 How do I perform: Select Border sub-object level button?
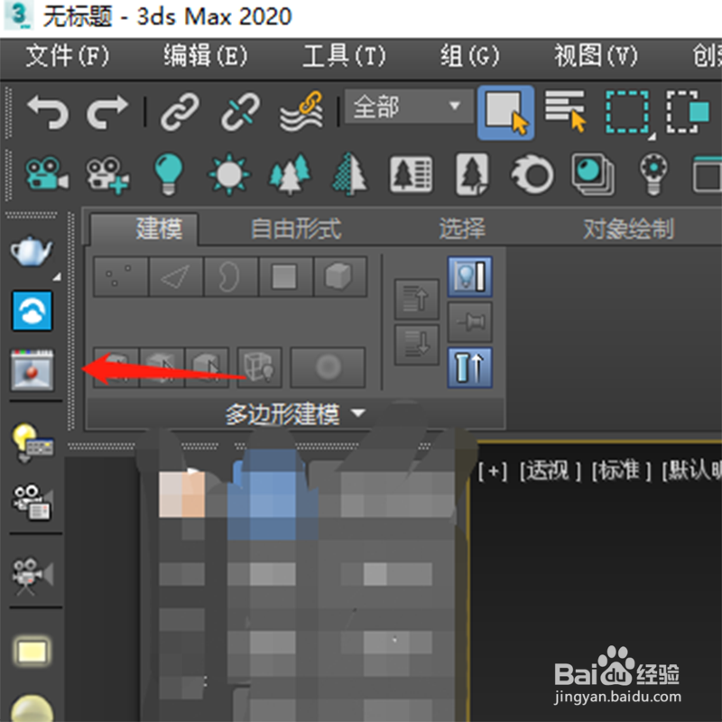click(x=231, y=277)
